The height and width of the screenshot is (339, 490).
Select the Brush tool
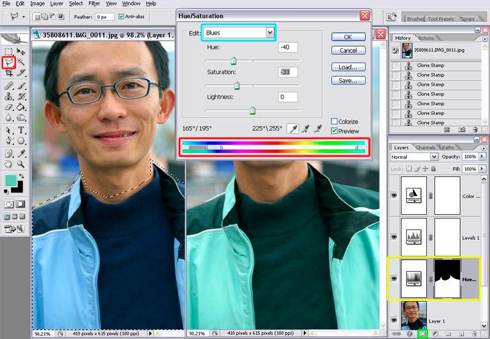[x=21, y=85]
